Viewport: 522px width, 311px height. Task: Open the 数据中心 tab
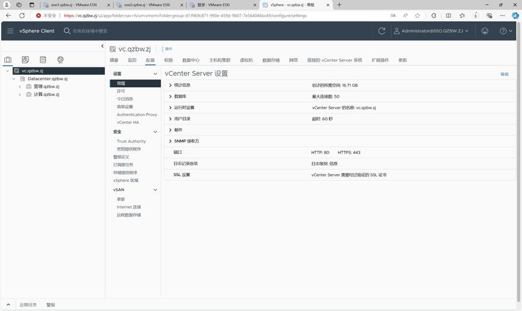pyautogui.click(x=191, y=60)
